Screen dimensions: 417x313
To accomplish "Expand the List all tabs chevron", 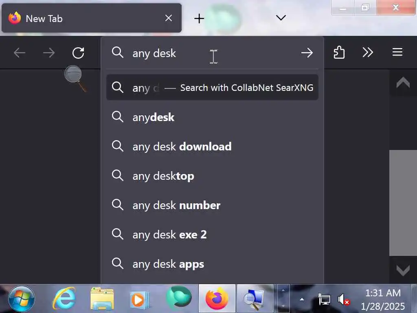I will point(281,18).
